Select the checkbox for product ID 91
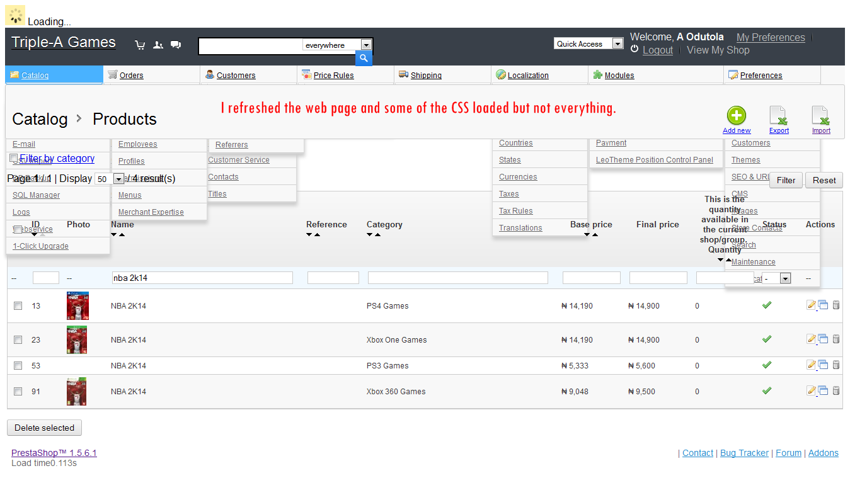 click(18, 391)
